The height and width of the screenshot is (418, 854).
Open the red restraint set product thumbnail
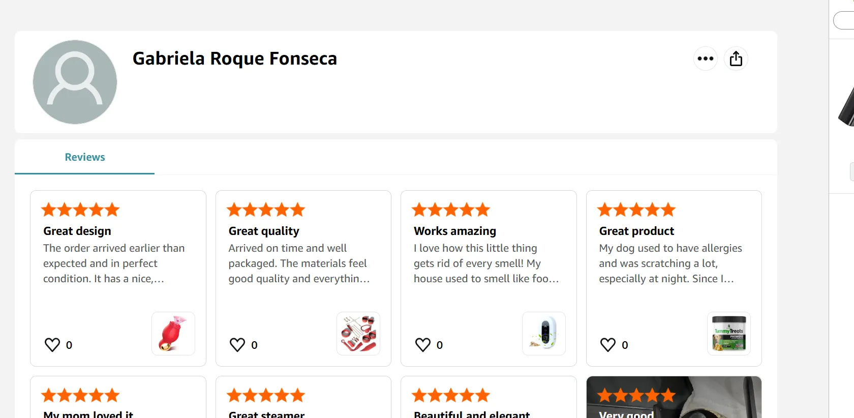(358, 334)
